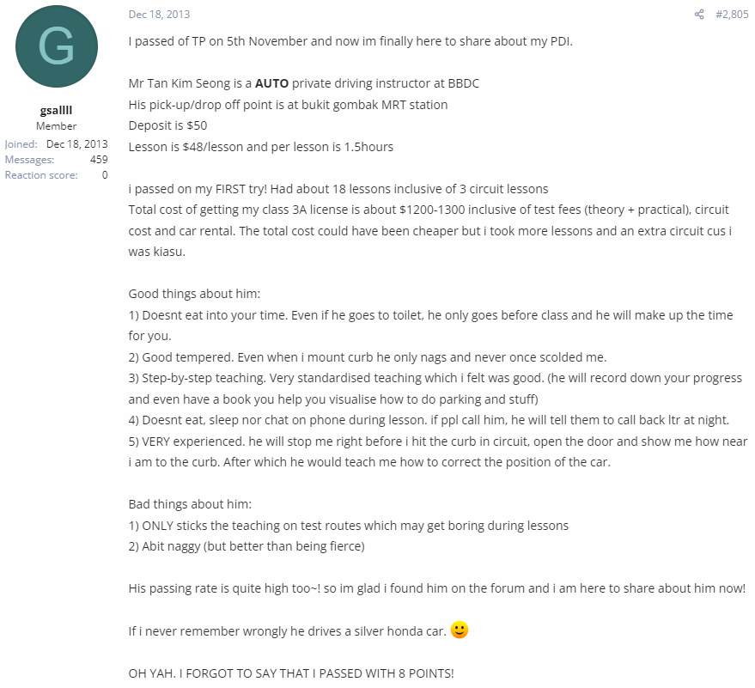Click the 'Good things about him:' heading

tap(194, 294)
